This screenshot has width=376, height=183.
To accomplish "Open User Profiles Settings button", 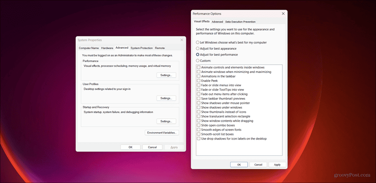I will click(x=166, y=98).
